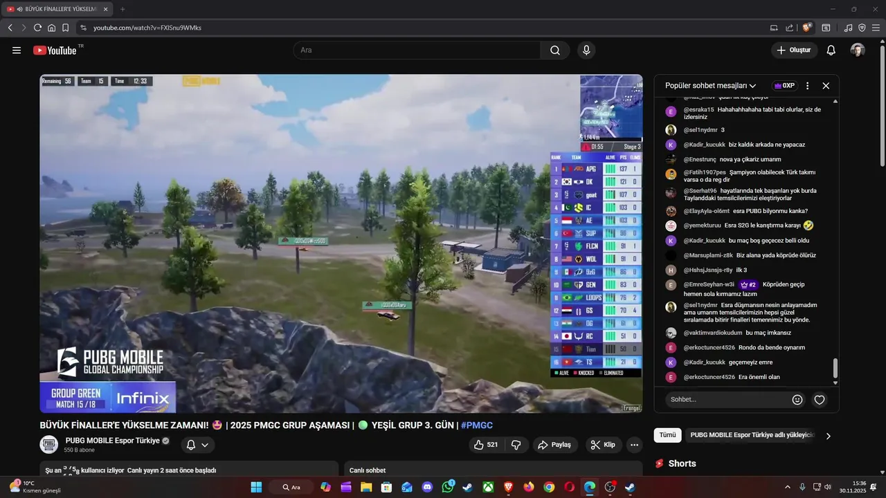
Task: Start voice search with microphone icon
Action: [586, 50]
